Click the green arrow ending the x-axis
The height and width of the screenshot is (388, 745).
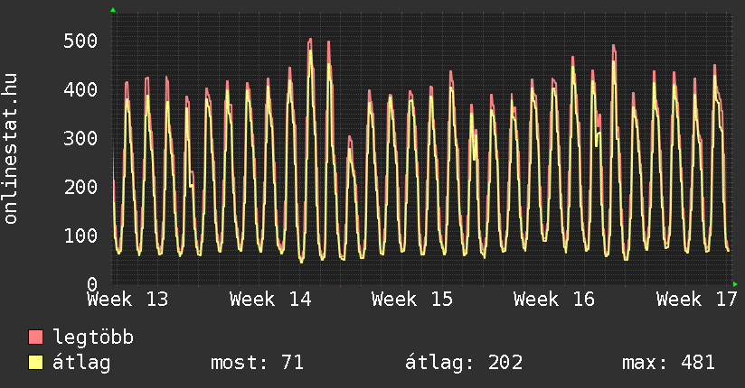click(735, 284)
